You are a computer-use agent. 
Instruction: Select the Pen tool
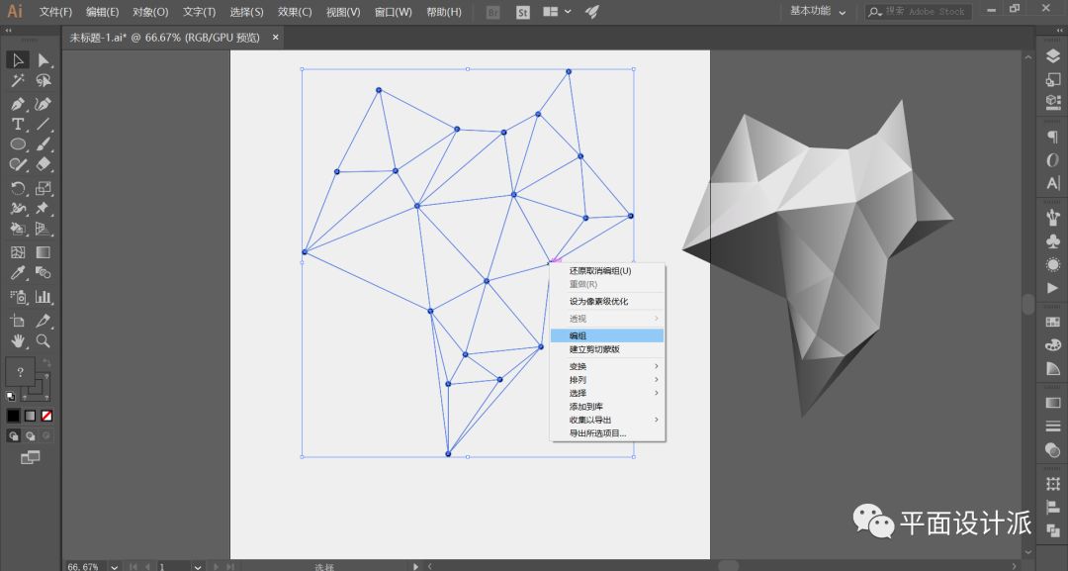point(18,104)
